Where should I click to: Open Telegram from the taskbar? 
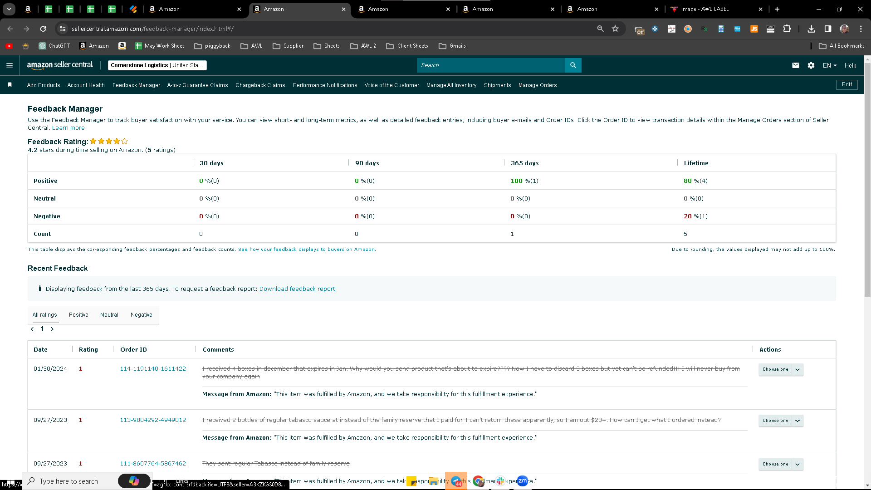coord(456,481)
